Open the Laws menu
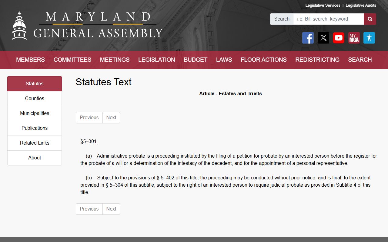388x242 pixels. click(x=224, y=60)
